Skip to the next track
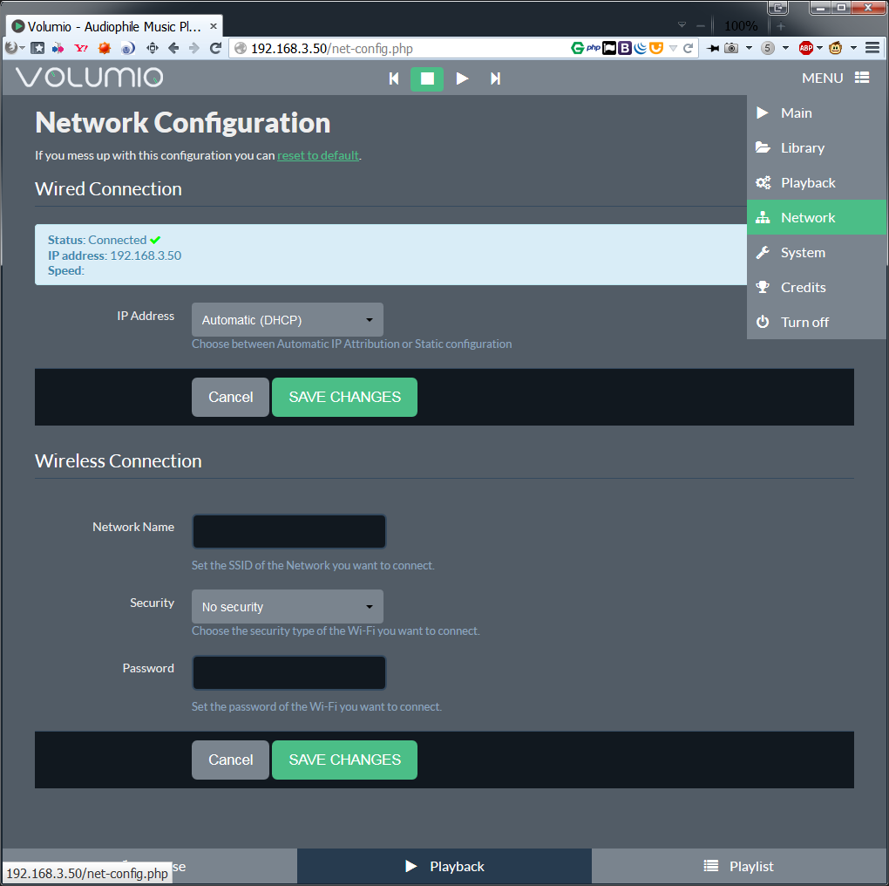The height and width of the screenshot is (886, 889). coord(496,78)
